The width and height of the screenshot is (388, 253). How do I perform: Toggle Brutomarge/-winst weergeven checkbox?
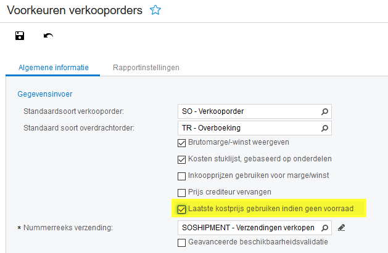coord(182,143)
